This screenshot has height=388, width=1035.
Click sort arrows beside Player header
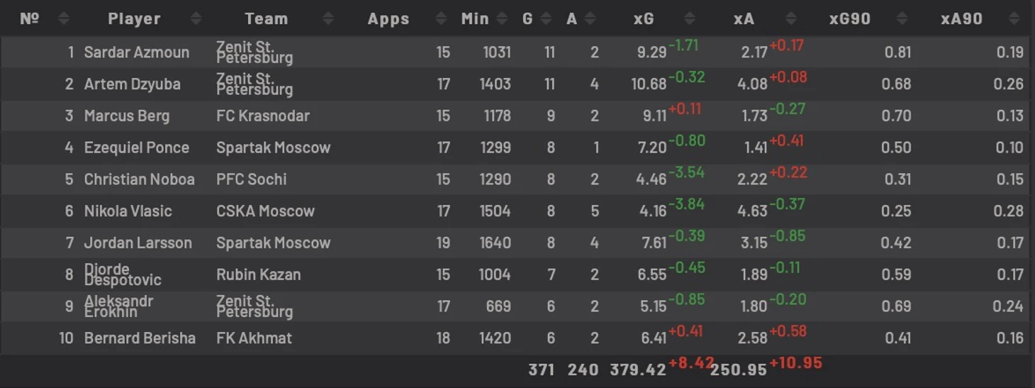[196, 19]
